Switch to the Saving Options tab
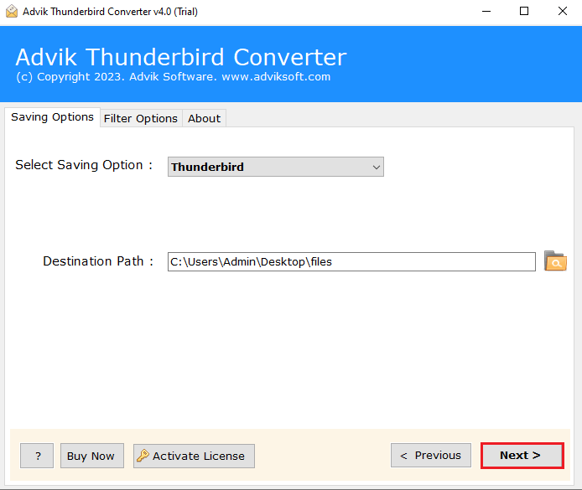This screenshot has width=582, height=490. pos(52,117)
